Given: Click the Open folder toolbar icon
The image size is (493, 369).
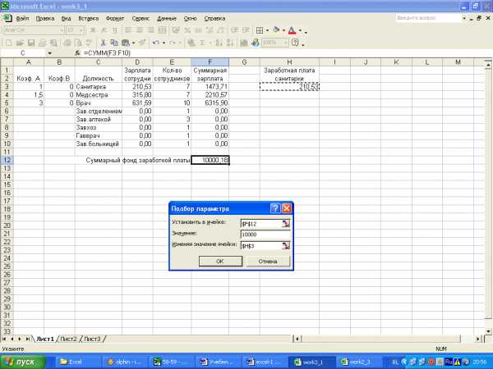Looking at the screenshot, I should (x=18, y=42).
